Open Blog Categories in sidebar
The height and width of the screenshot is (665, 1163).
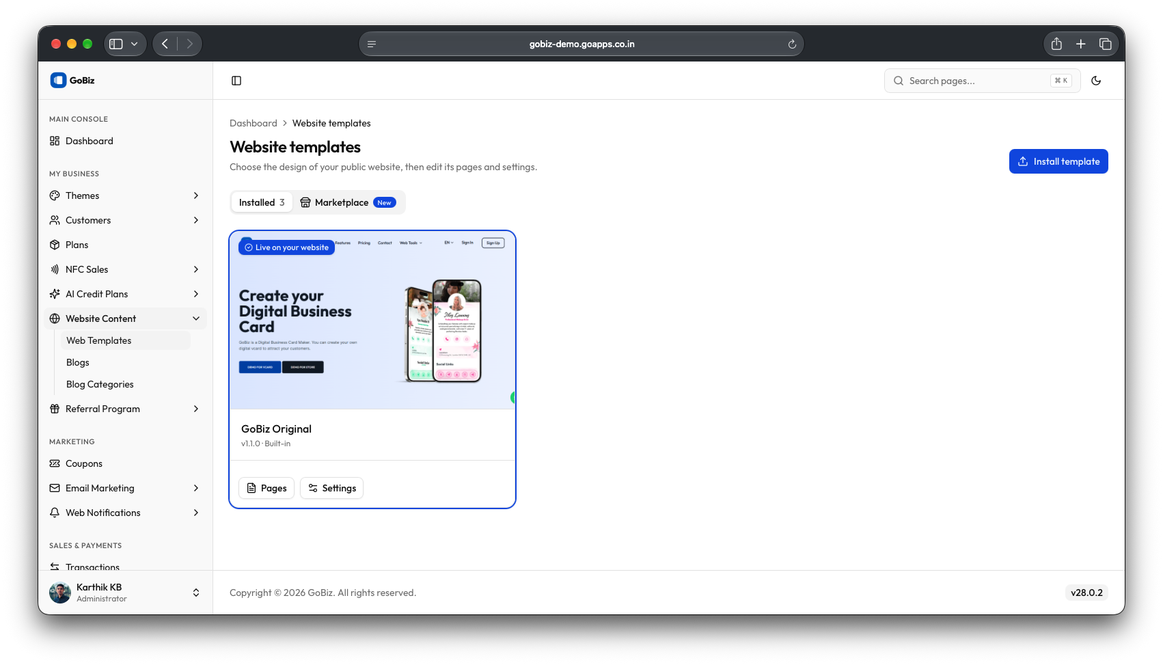tap(126, 384)
